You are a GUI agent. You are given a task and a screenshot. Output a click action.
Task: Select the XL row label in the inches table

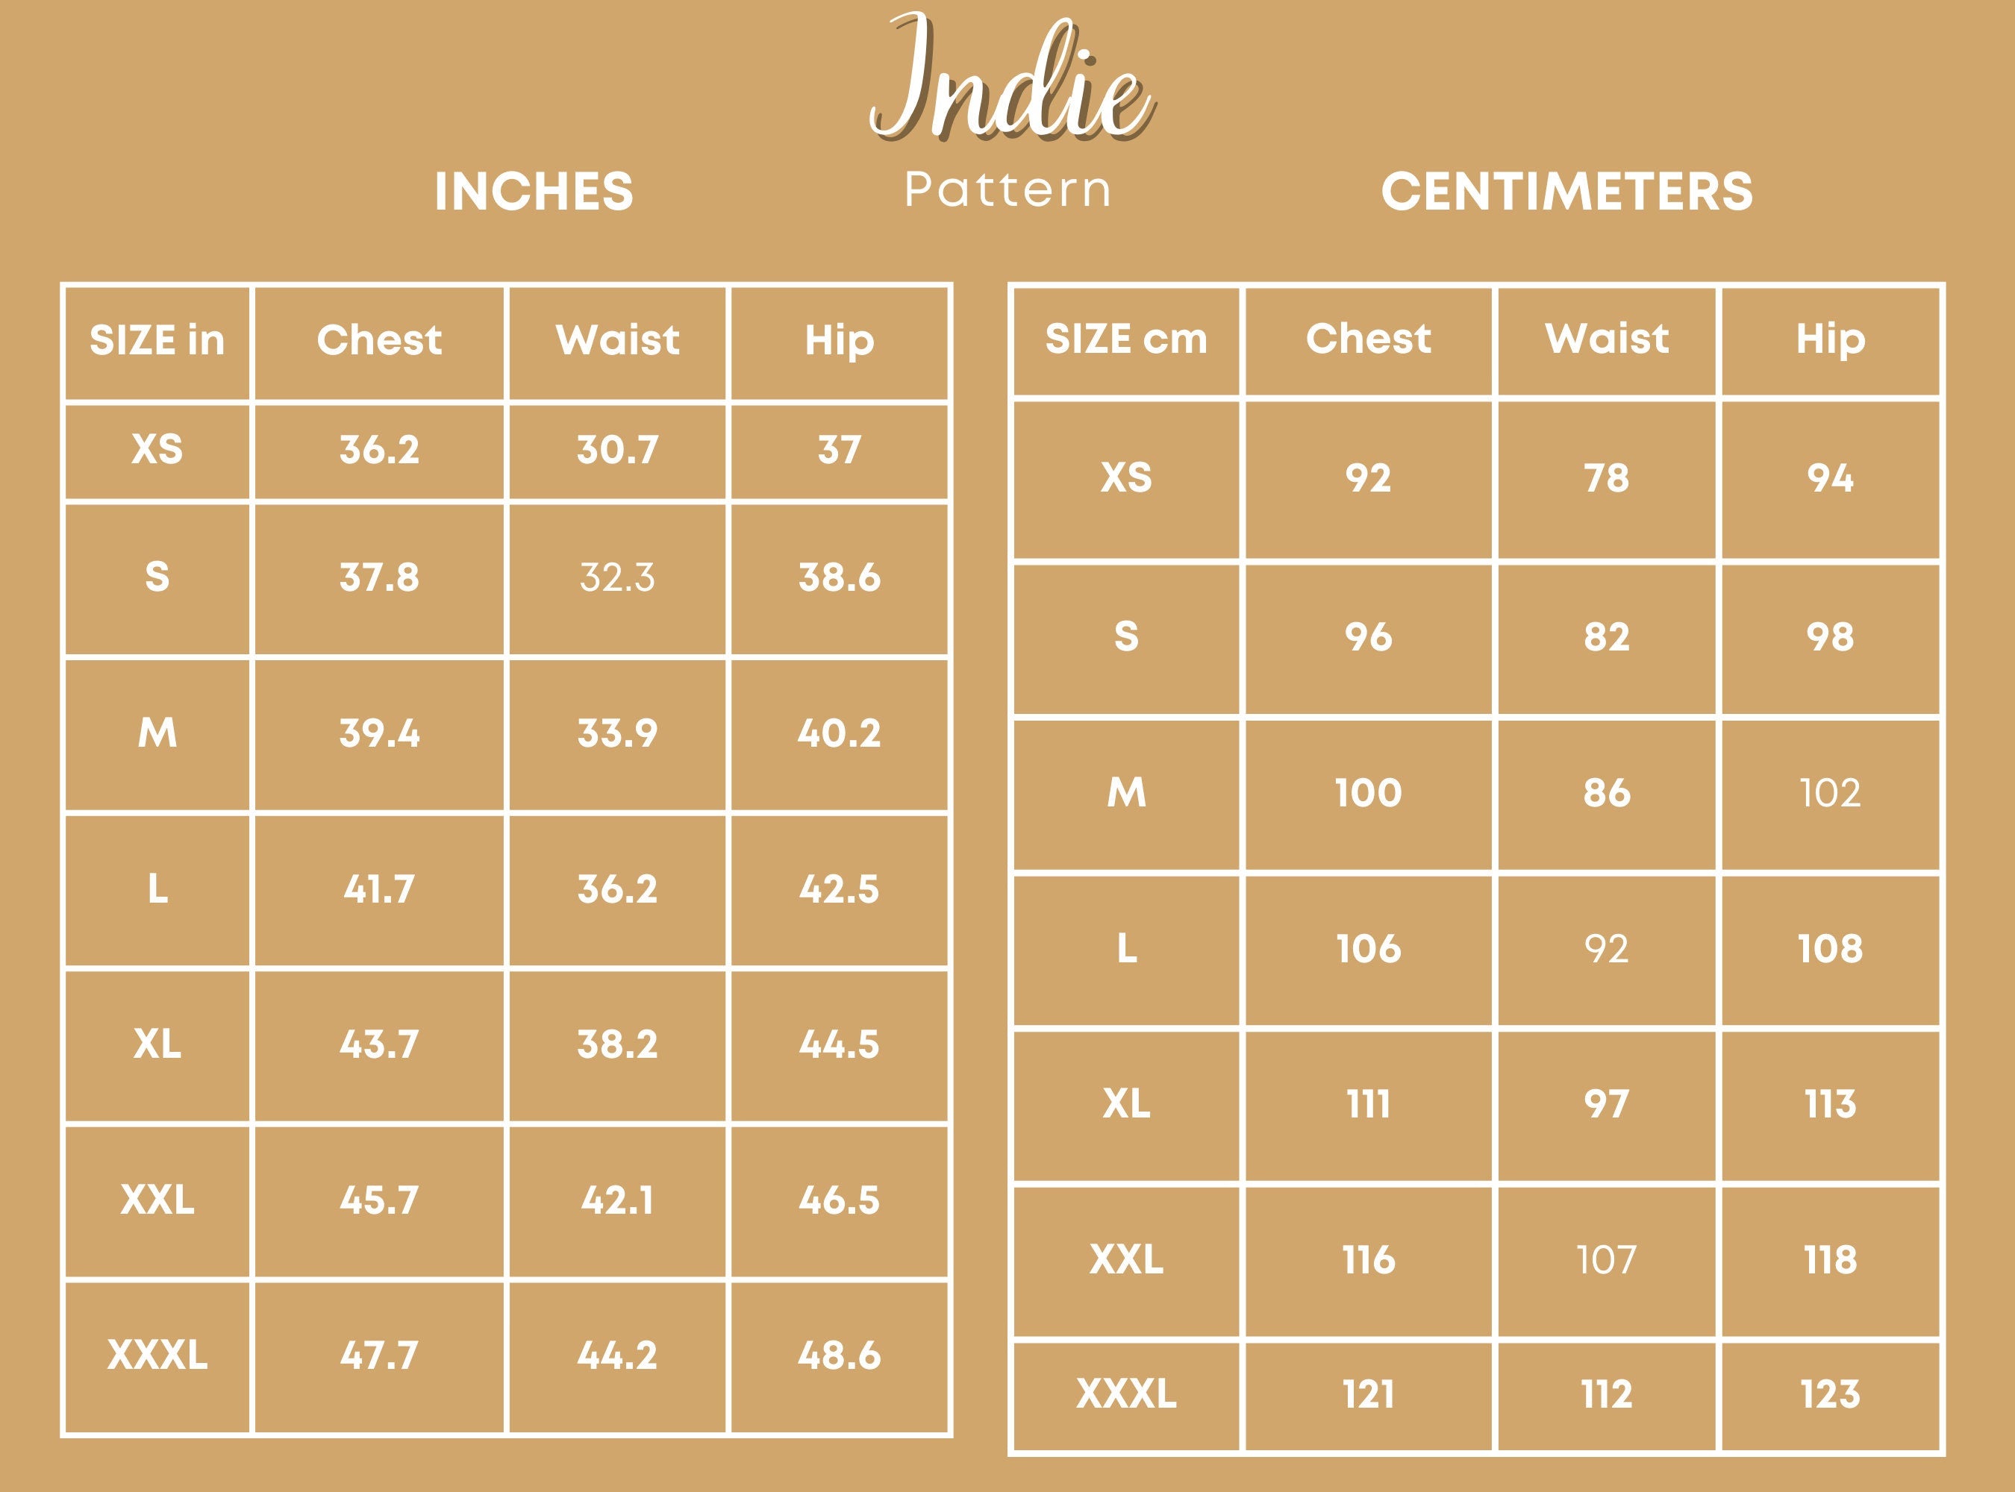click(x=157, y=1045)
